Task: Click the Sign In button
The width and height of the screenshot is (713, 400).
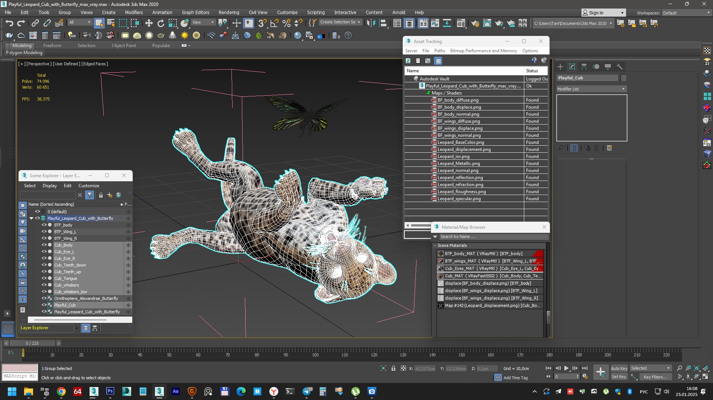Action: (603, 13)
